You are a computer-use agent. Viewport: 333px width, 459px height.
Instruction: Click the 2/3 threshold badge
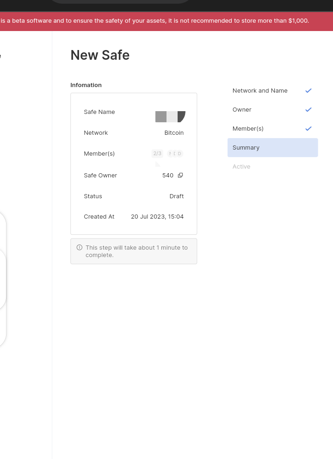point(157,153)
